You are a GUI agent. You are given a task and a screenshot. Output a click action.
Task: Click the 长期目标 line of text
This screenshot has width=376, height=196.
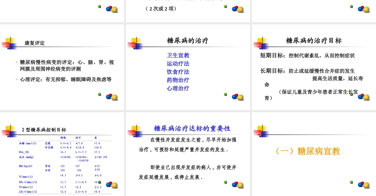pyautogui.click(x=308, y=71)
